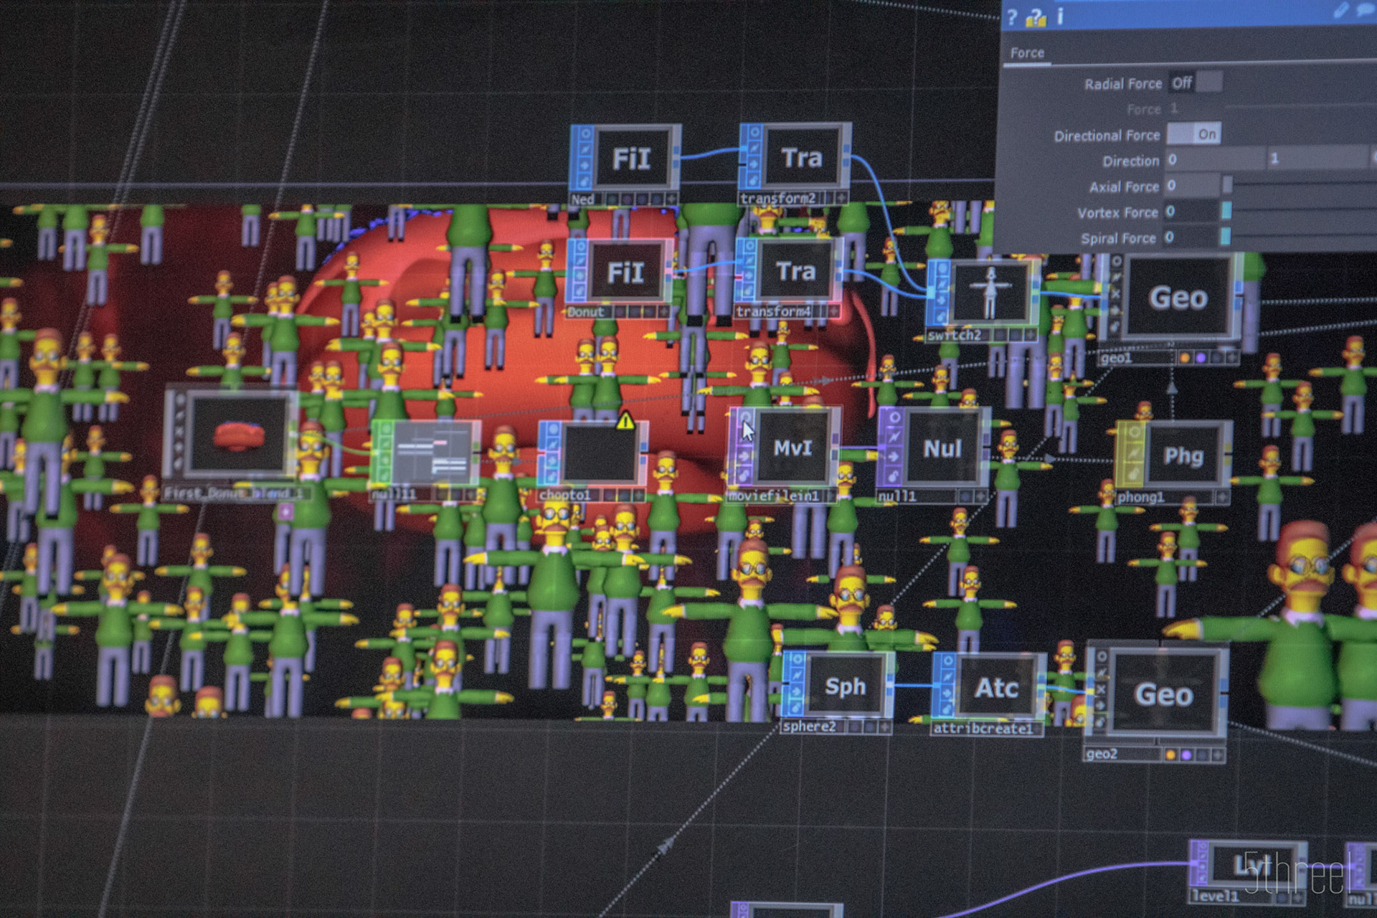Click the warning triangle on the chopto1 node
Viewport: 1377px width, 918px height.
625,421
